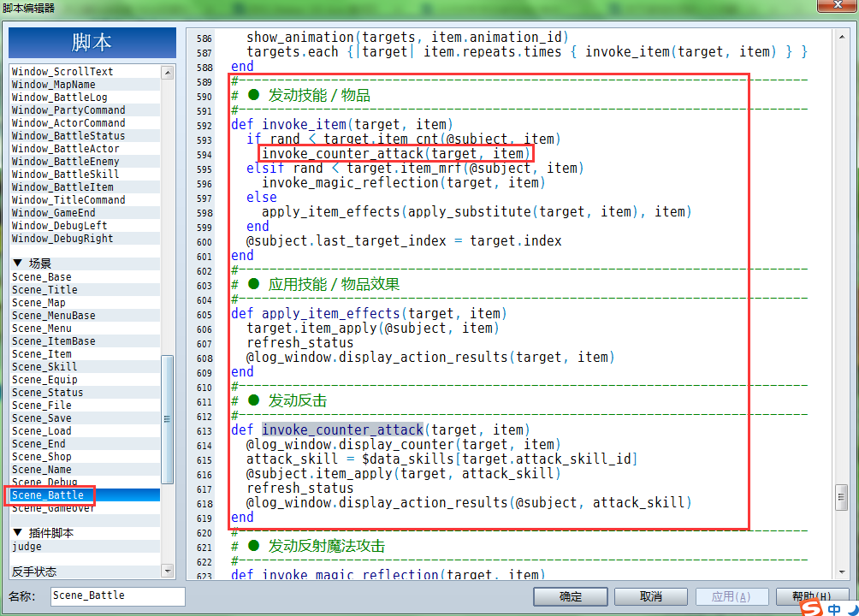Open the Window_MapName script
This screenshot has width=859, height=616.
click(85, 85)
